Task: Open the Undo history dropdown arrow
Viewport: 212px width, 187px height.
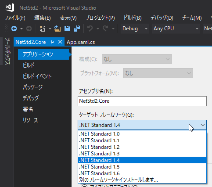Action: 98,29
